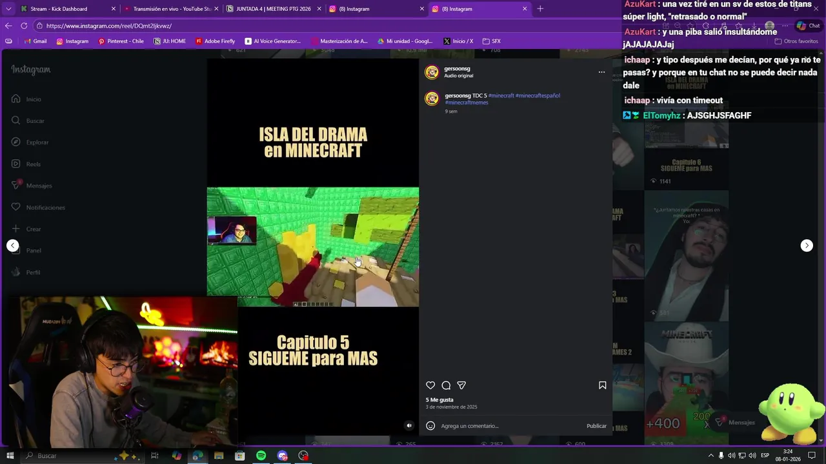826x464 pixels.
Task: Open Gmail bookmark
Action: (x=35, y=41)
